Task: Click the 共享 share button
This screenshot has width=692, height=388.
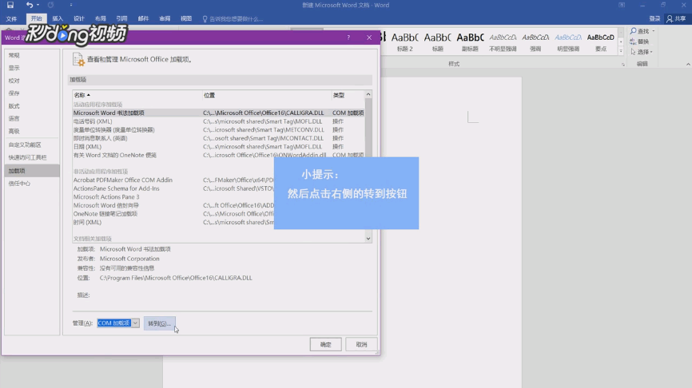Action: 676,18
